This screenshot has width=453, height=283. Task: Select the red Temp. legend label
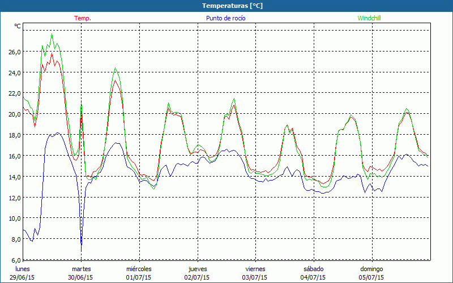(x=83, y=18)
